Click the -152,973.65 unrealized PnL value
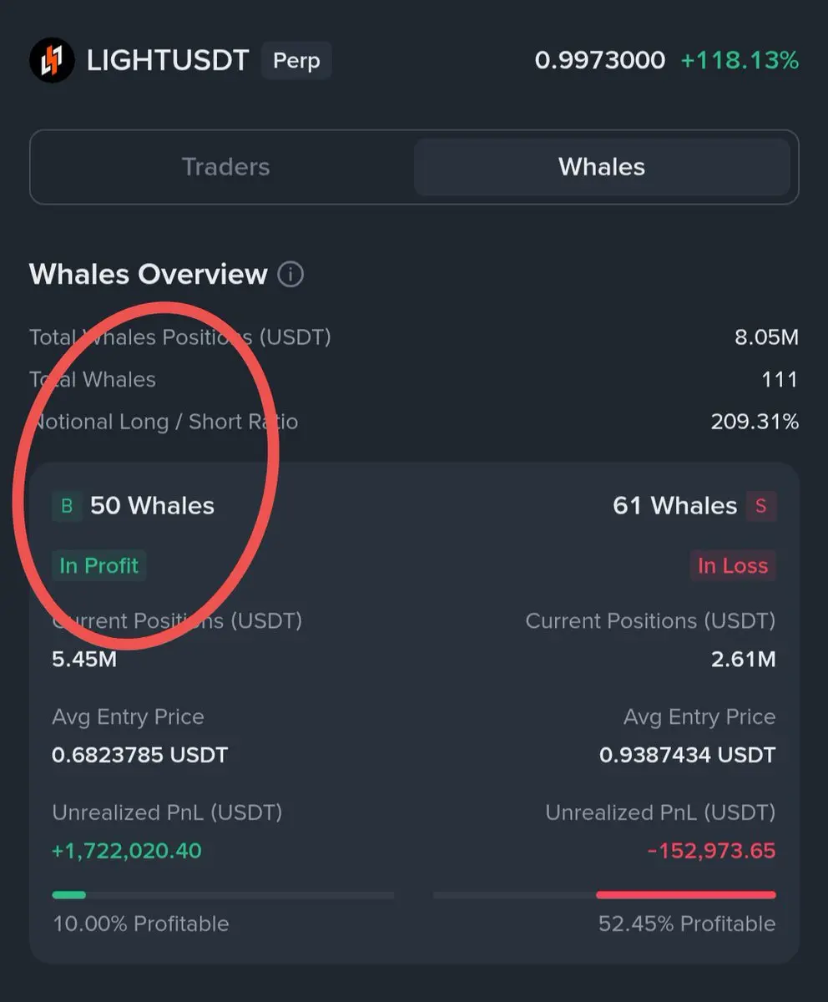Image resolution: width=828 pixels, height=1002 pixels. click(711, 851)
